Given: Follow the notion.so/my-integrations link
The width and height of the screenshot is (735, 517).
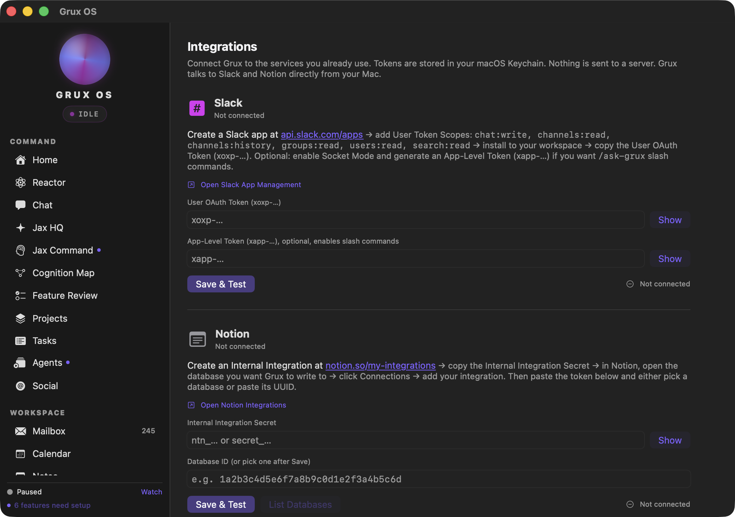Looking at the screenshot, I should point(381,366).
